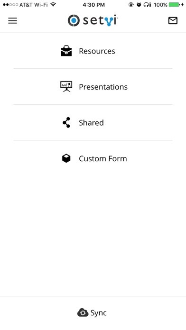
Task: Tap the cloud Sync icon
Action: click(x=83, y=312)
